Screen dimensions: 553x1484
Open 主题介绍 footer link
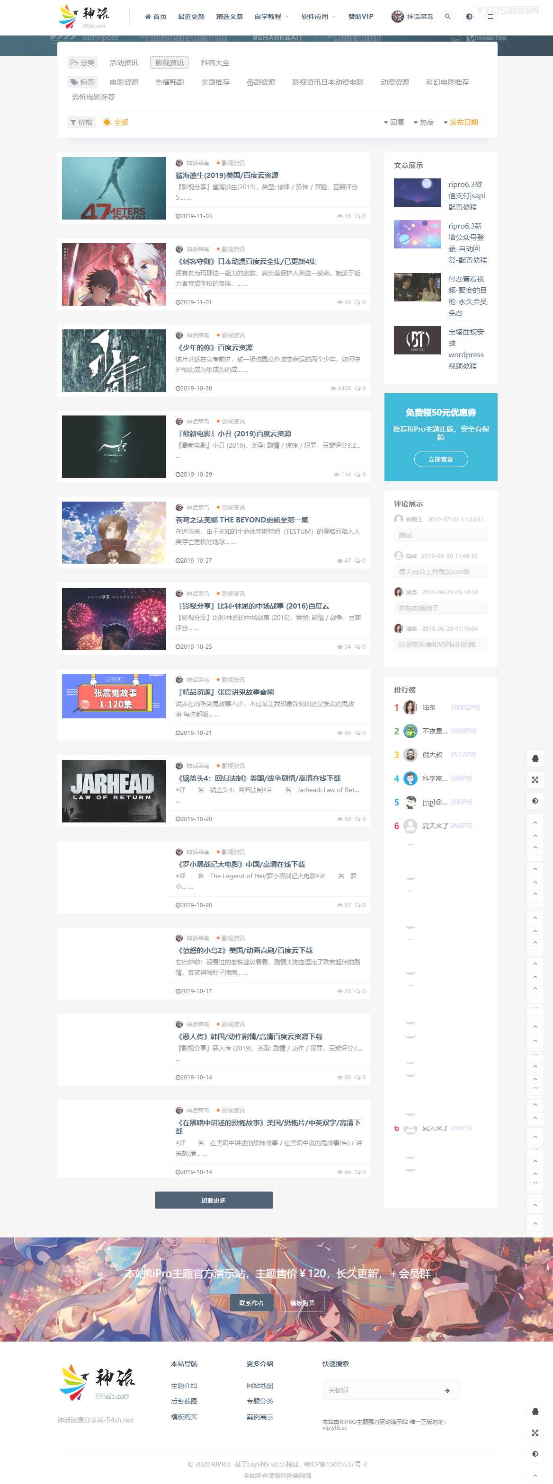[x=184, y=1386]
